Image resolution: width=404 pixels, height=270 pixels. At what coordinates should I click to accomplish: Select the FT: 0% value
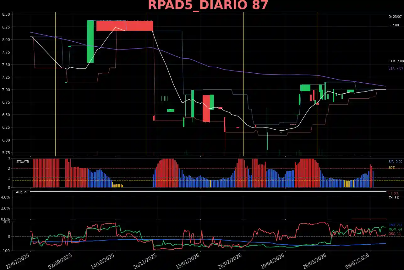(393, 194)
